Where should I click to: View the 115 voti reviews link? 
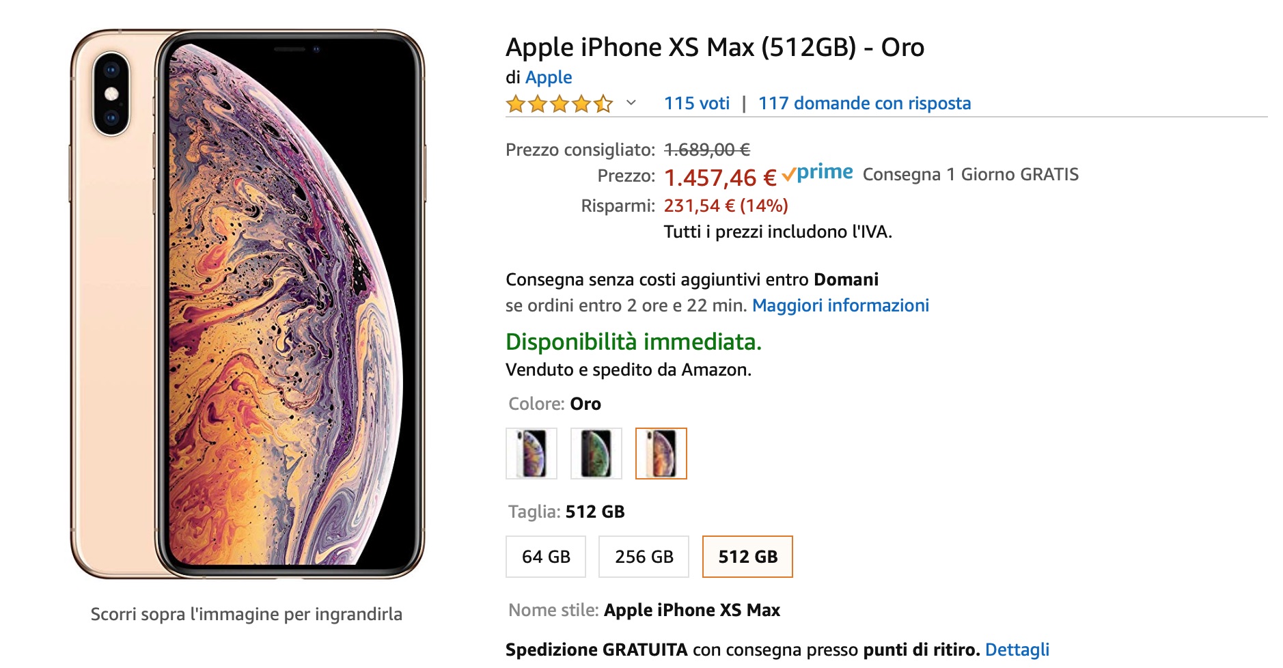695,104
